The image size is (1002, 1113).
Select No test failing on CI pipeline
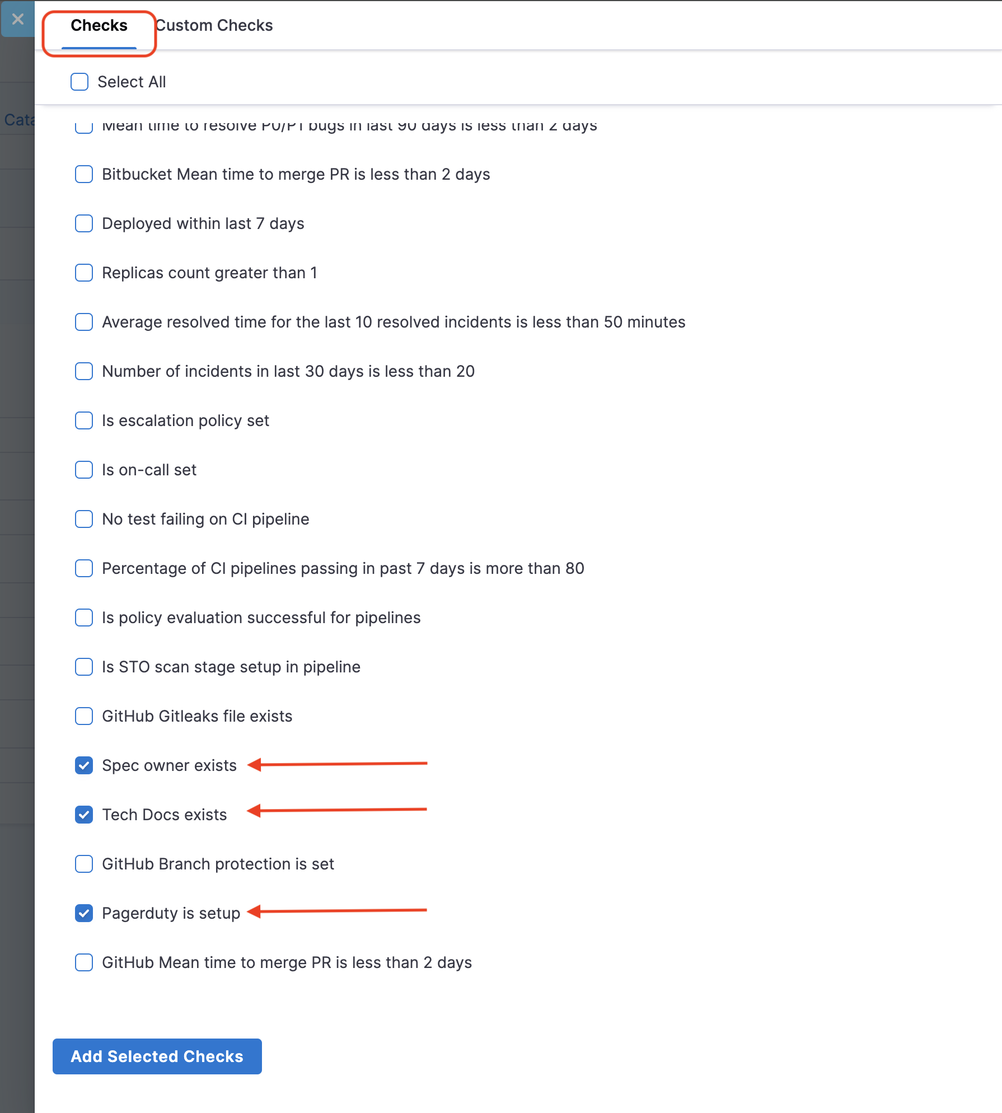tap(84, 519)
